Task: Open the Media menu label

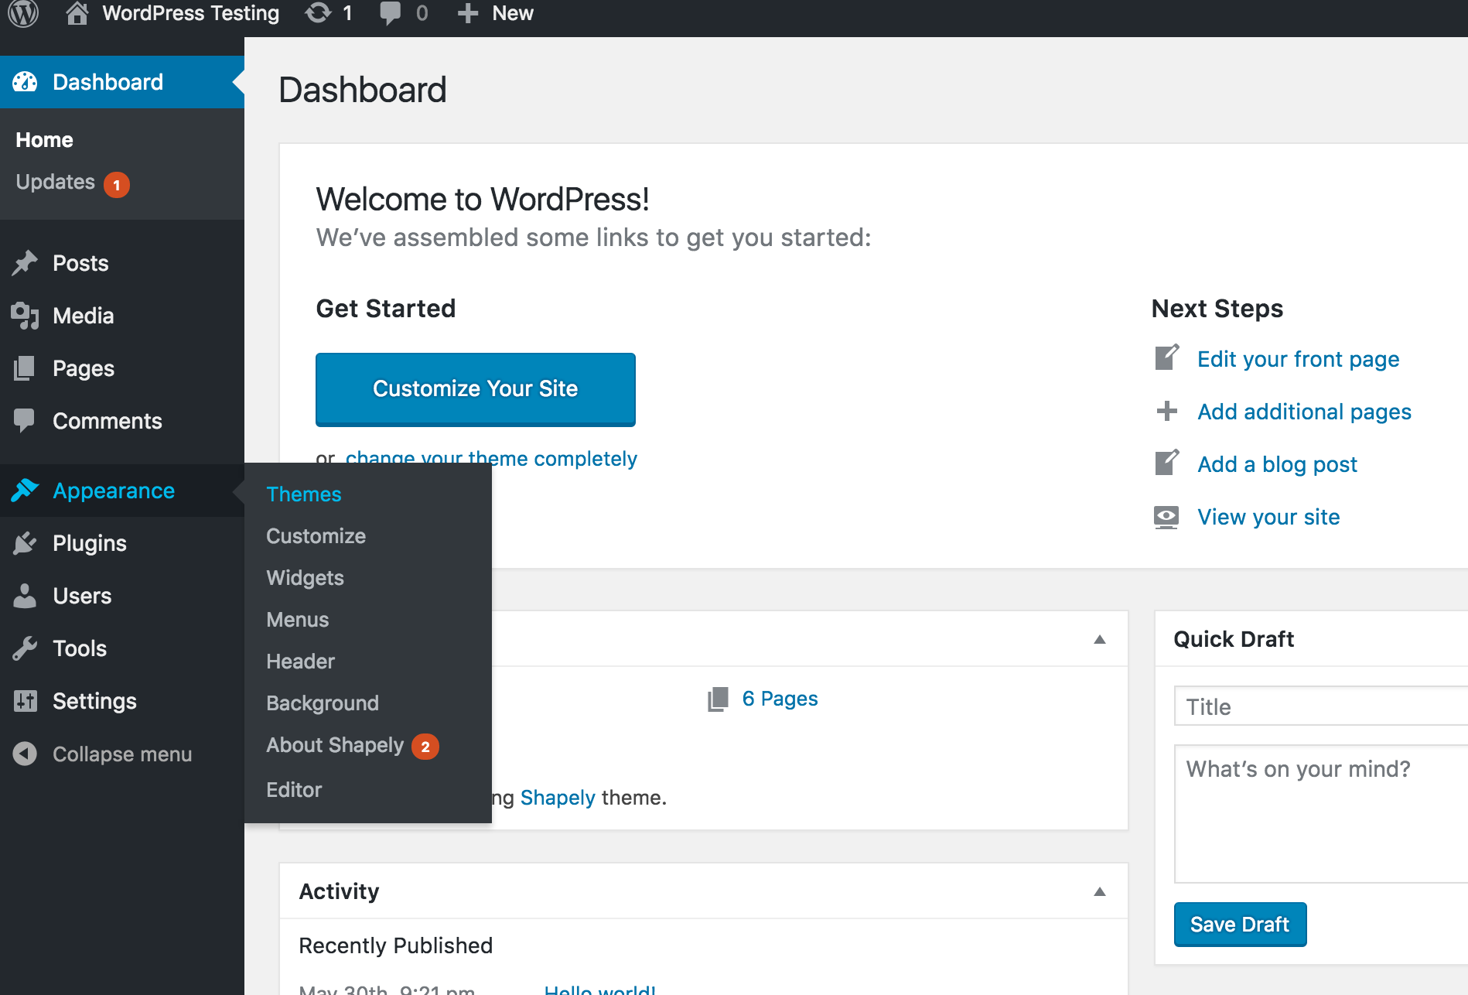Action: pyautogui.click(x=83, y=316)
